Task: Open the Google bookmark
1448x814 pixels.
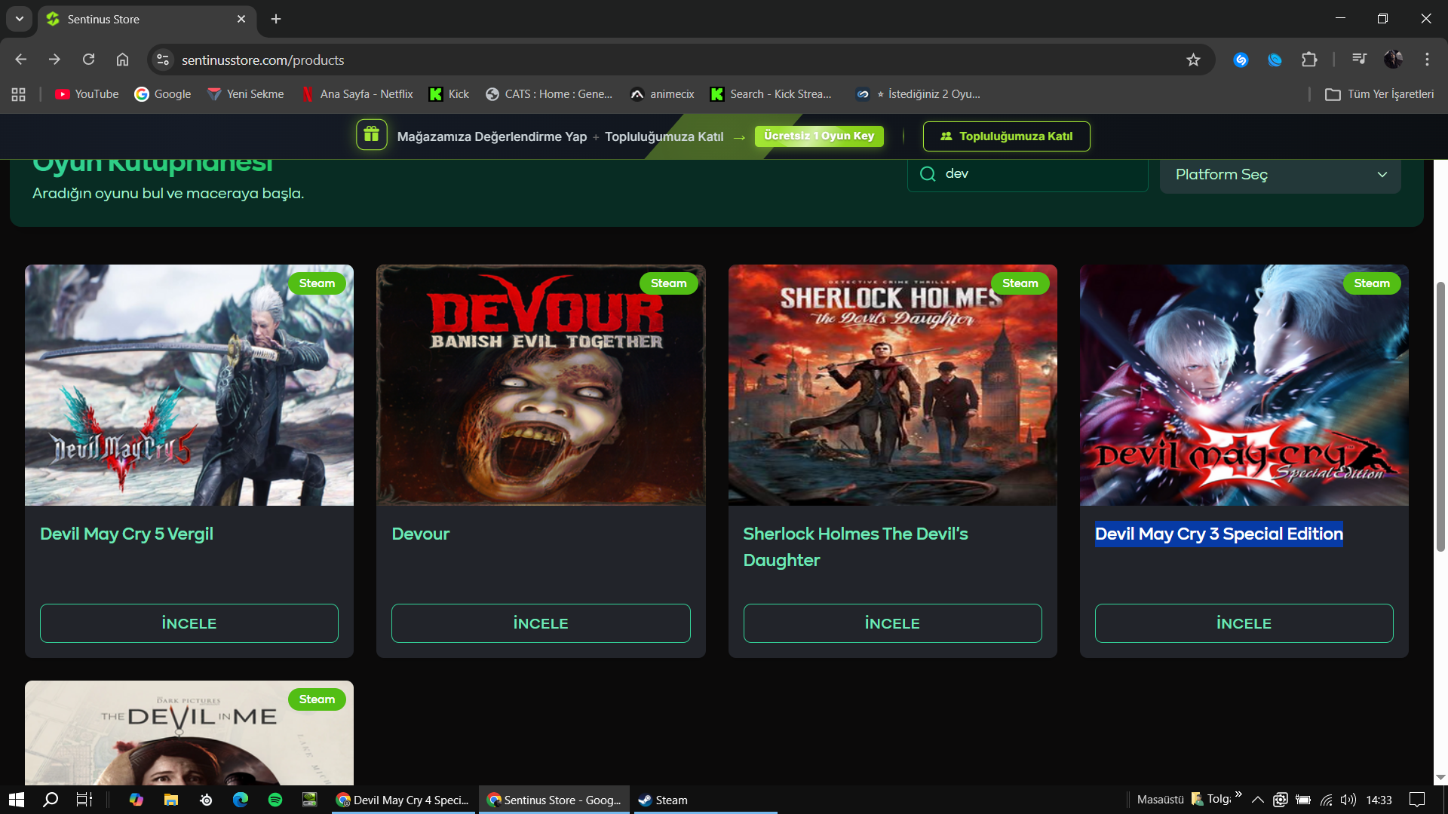Action: pyautogui.click(x=162, y=94)
